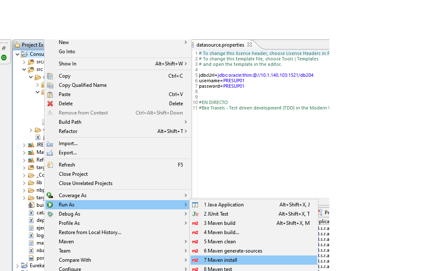Click the restore view icon in left strip
This screenshot has width=446, height=271.
pos(4,49)
